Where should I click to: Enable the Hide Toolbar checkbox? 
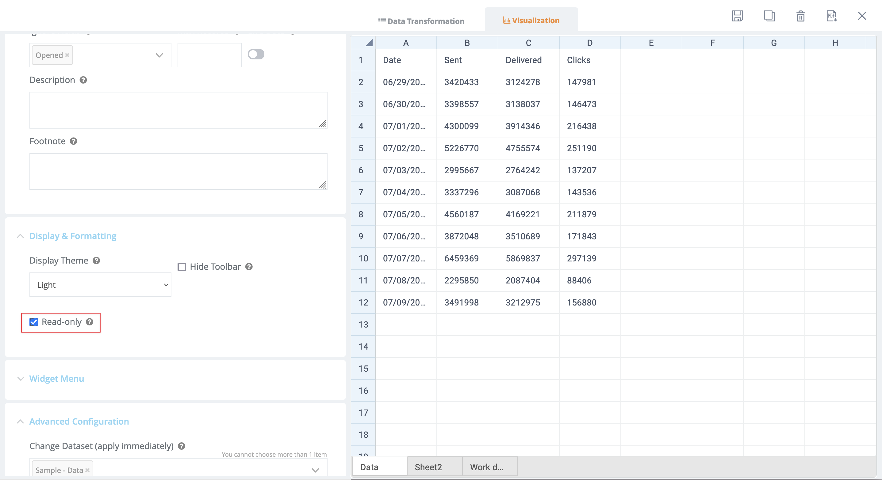click(x=182, y=267)
